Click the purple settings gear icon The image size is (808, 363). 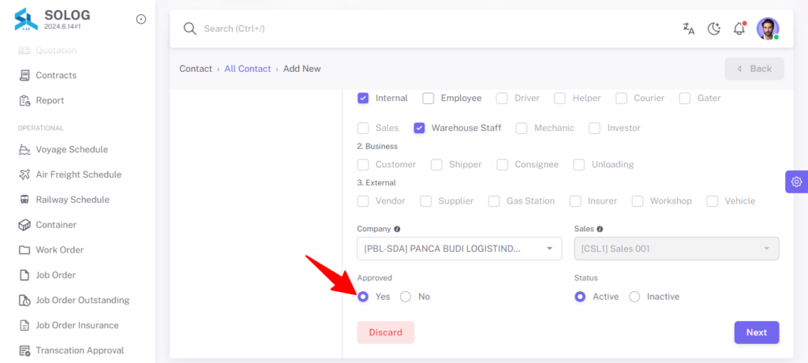797,181
